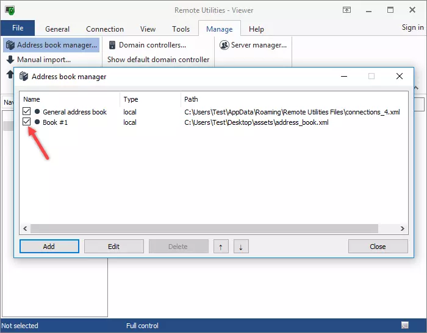Switch to the Tools tab
This screenshot has height=333, width=427.
coord(181,29)
